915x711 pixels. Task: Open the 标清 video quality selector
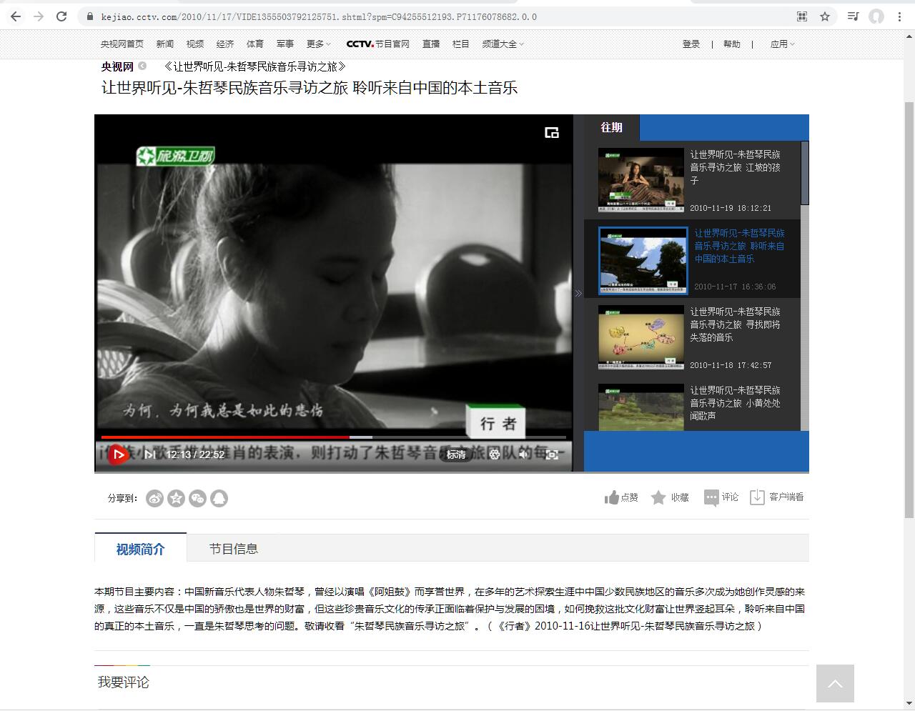[456, 454]
